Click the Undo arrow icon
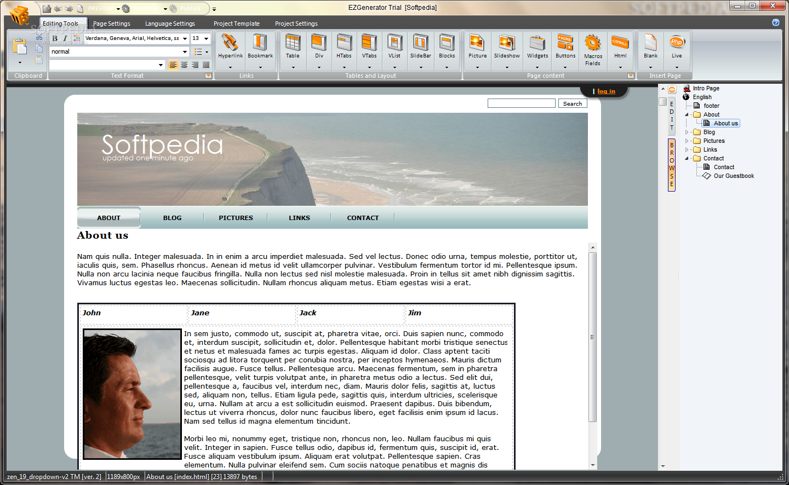789x485 pixels. (58, 9)
